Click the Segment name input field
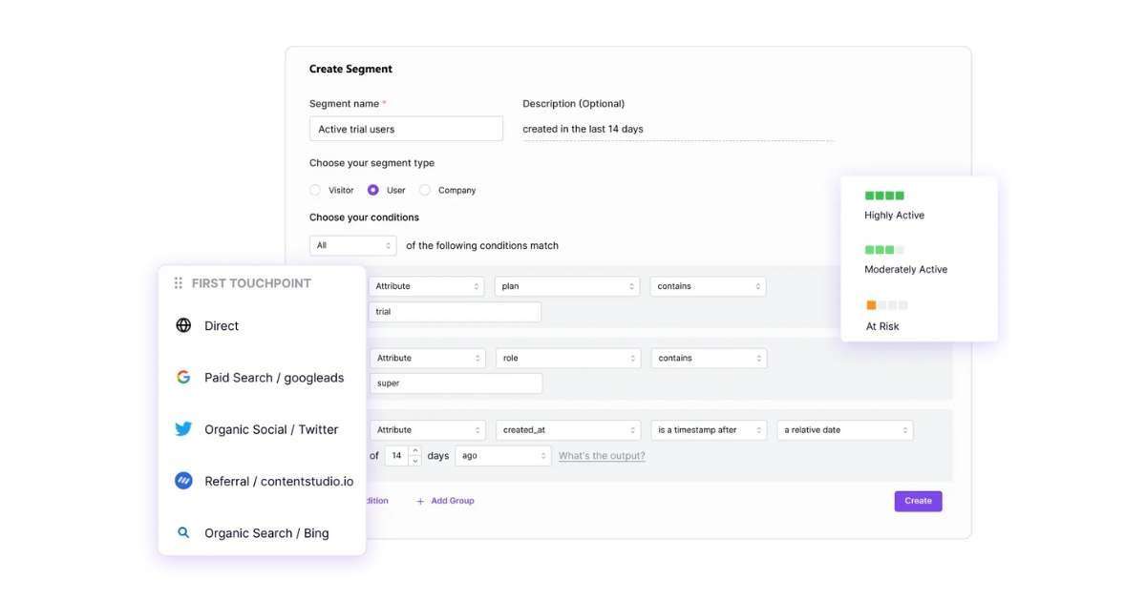 pos(406,129)
